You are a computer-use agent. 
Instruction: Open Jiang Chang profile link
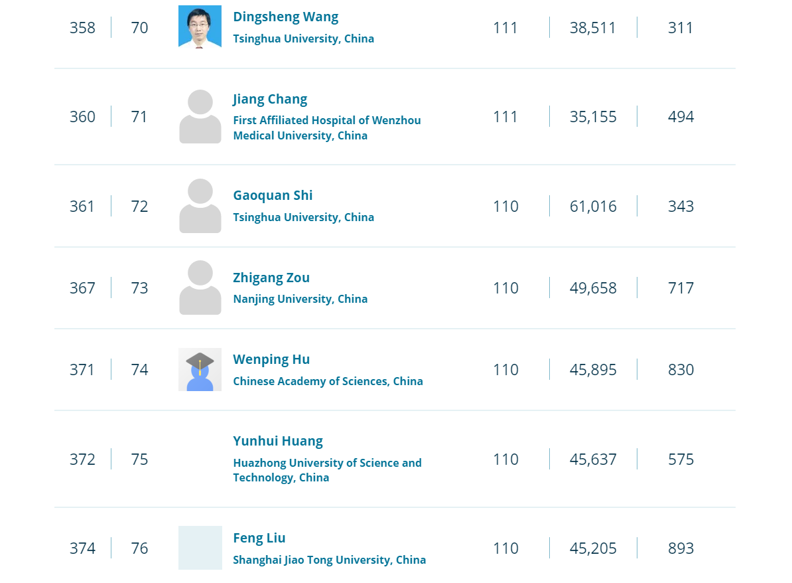click(270, 99)
